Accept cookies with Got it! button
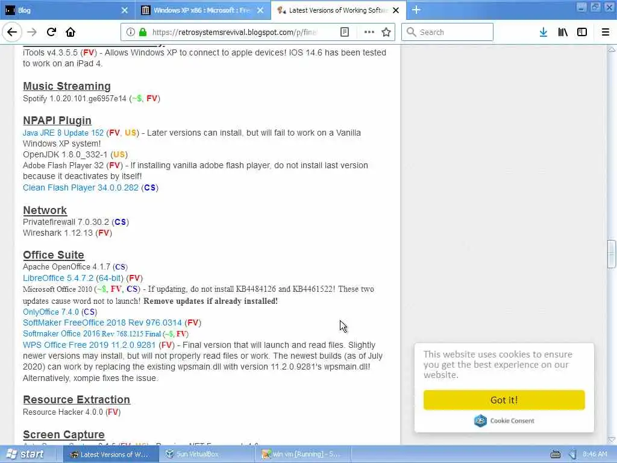Viewport: 617px width, 463px height. pyautogui.click(x=504, y=400)
